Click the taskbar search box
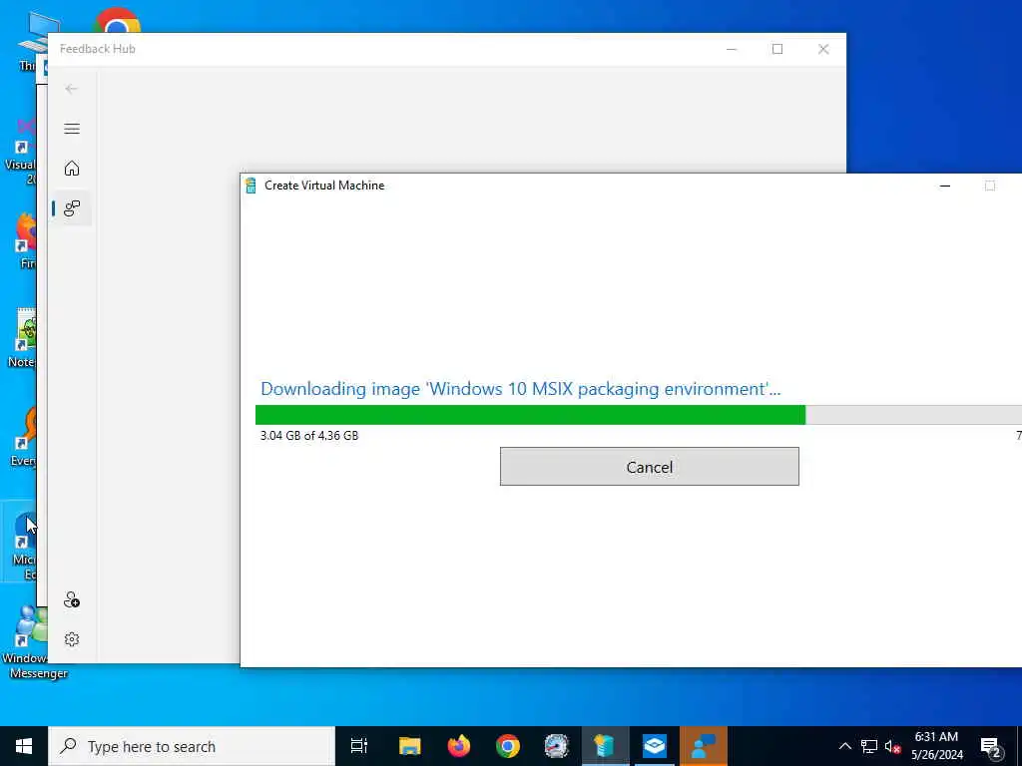 pyautogui.click(x=192, y=746)
